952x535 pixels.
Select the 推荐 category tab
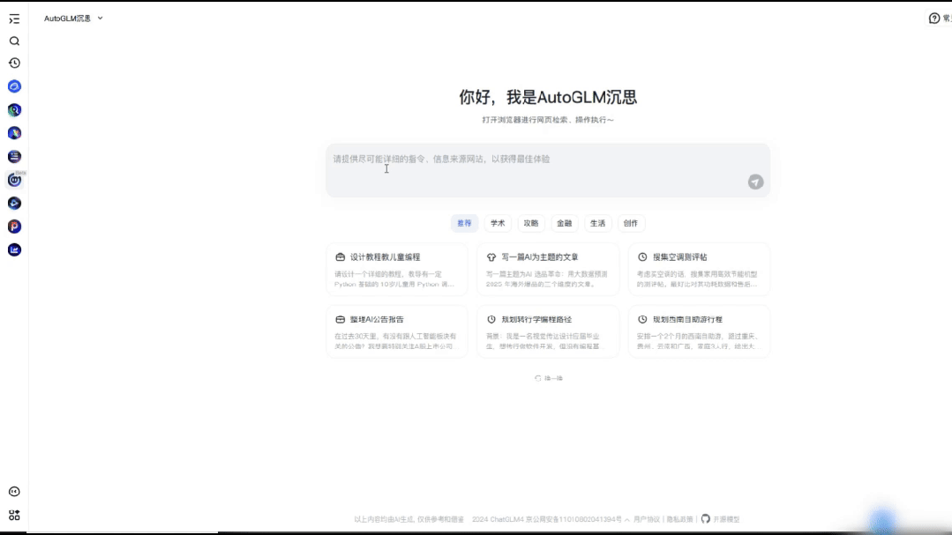click(464, 223)
